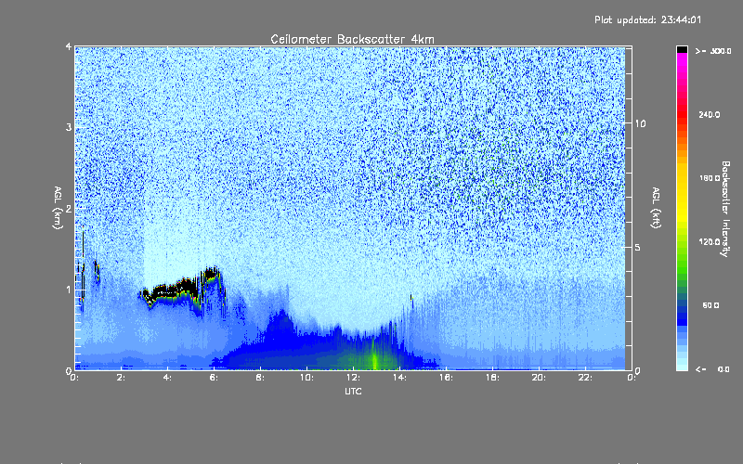Viewport: 743px width, 464px height.
Task: Select the '2:' UTC tick label
Action: (x=122, y=378)
